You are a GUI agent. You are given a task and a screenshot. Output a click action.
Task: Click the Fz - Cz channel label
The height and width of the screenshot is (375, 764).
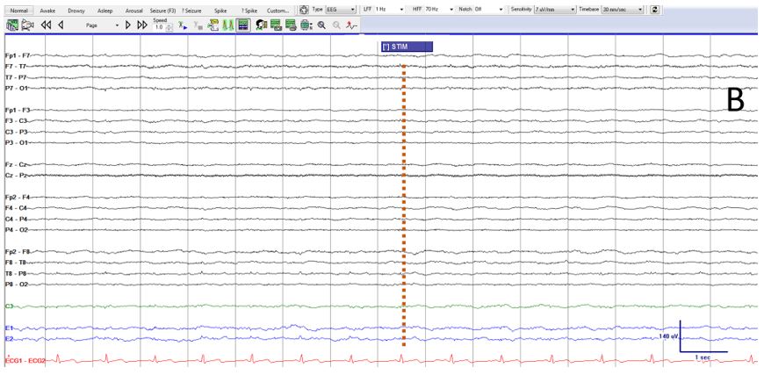[16, 164]
